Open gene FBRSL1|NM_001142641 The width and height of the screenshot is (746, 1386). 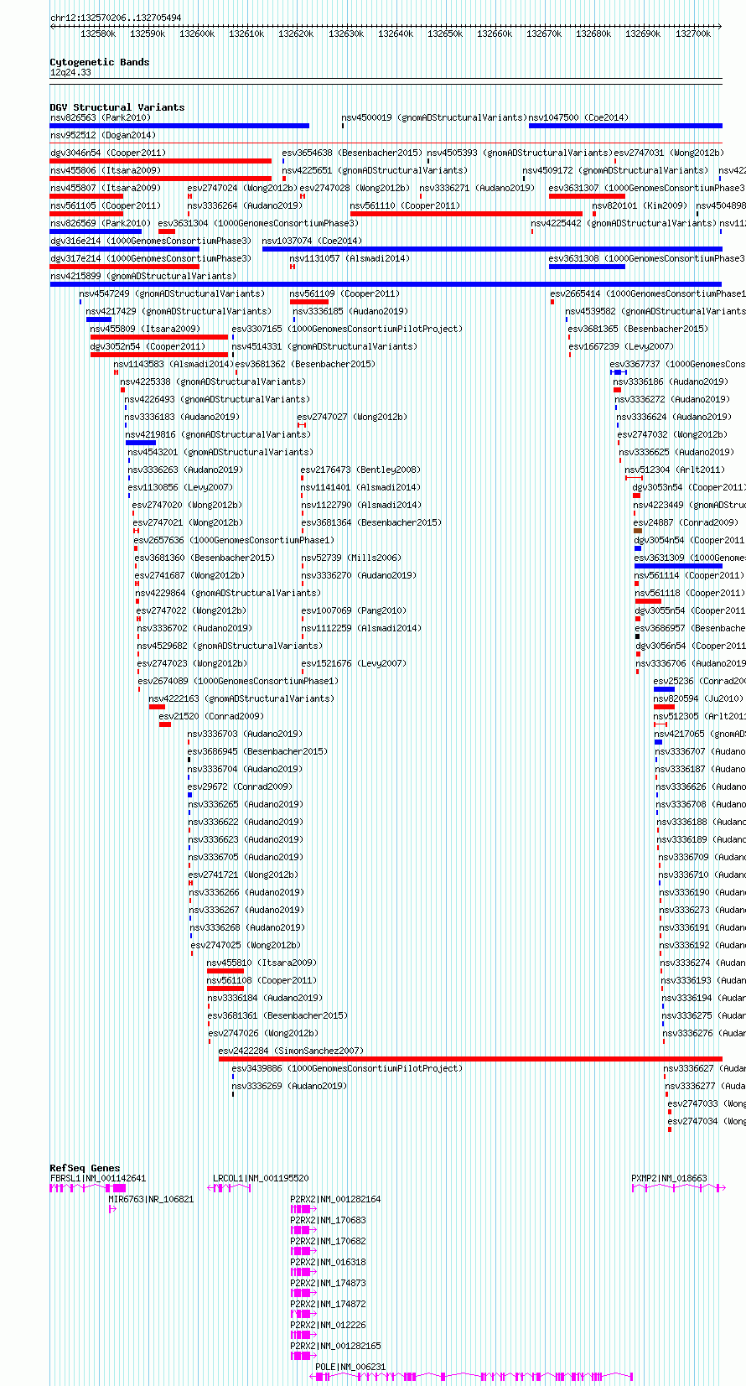coord(98,1178)
